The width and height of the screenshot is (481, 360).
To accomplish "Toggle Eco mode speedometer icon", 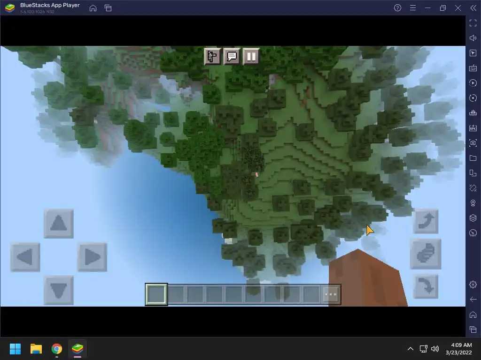I will pos(473,233).
